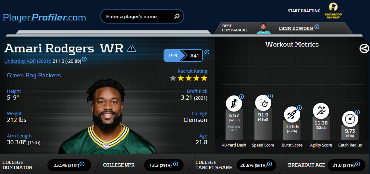Image resolution: width=370 pixels, height=174 pixels.
Task: Click info icon for Breakout Age
Action: [x=357, y=164]
